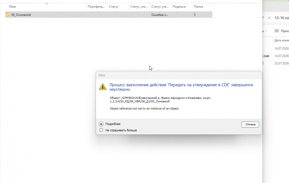
Task: Expand the Подробнее details chevron
Action: click(x=101, y=124)
